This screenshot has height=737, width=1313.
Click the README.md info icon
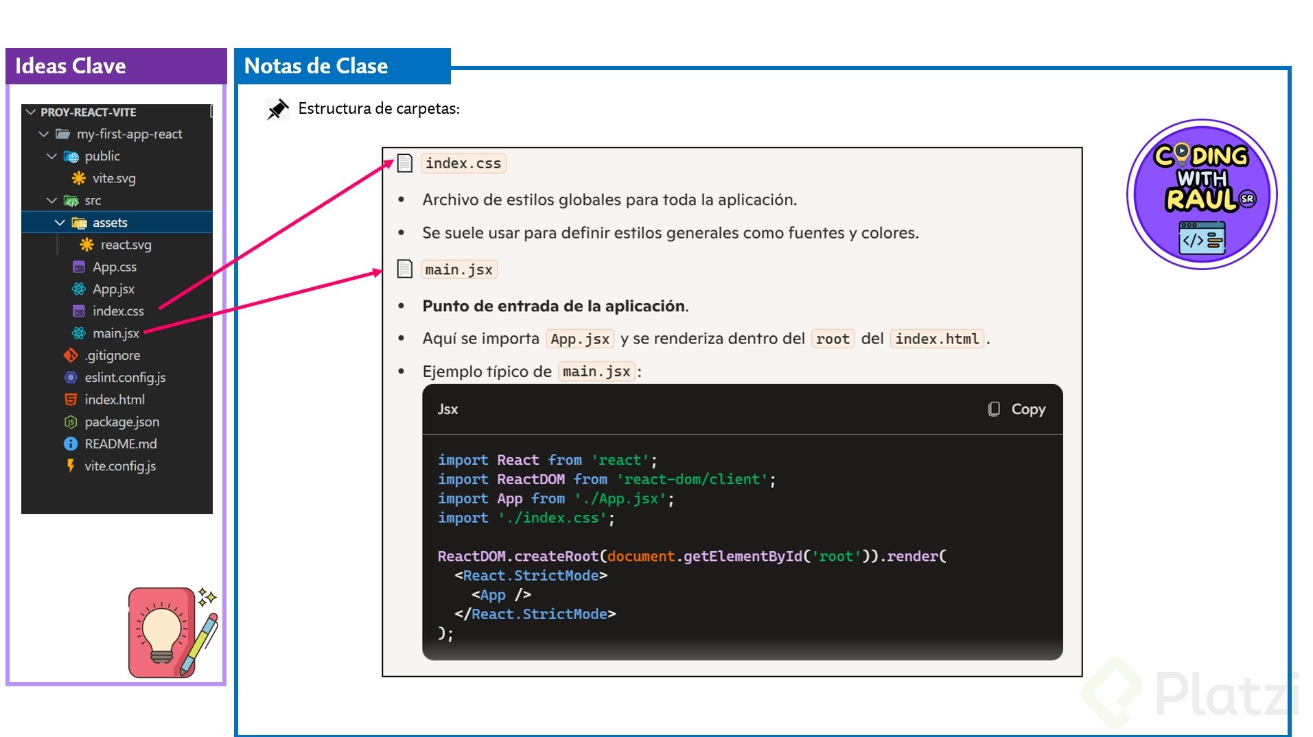click(x=71, y=444)
